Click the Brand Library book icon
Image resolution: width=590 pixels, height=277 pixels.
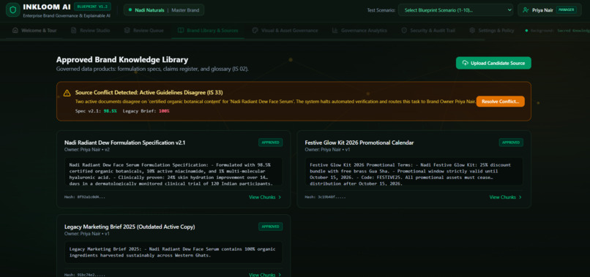click(181, 31)
